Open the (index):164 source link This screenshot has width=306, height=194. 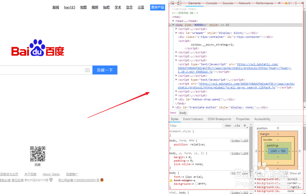coord(239,153)
